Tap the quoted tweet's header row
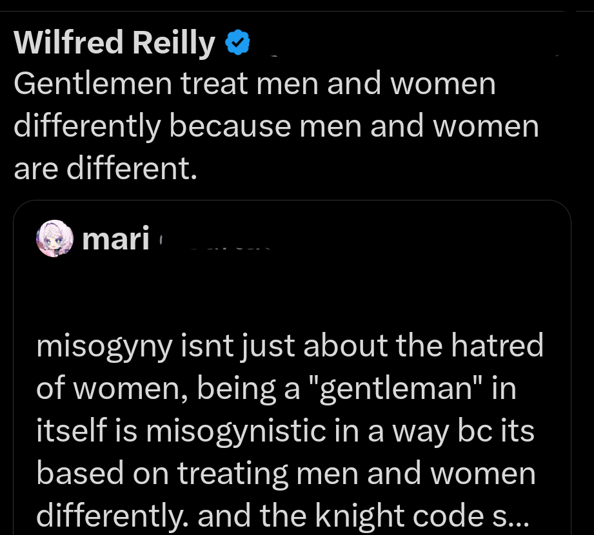This screenshot has height=535, width=594. point(193,238)
